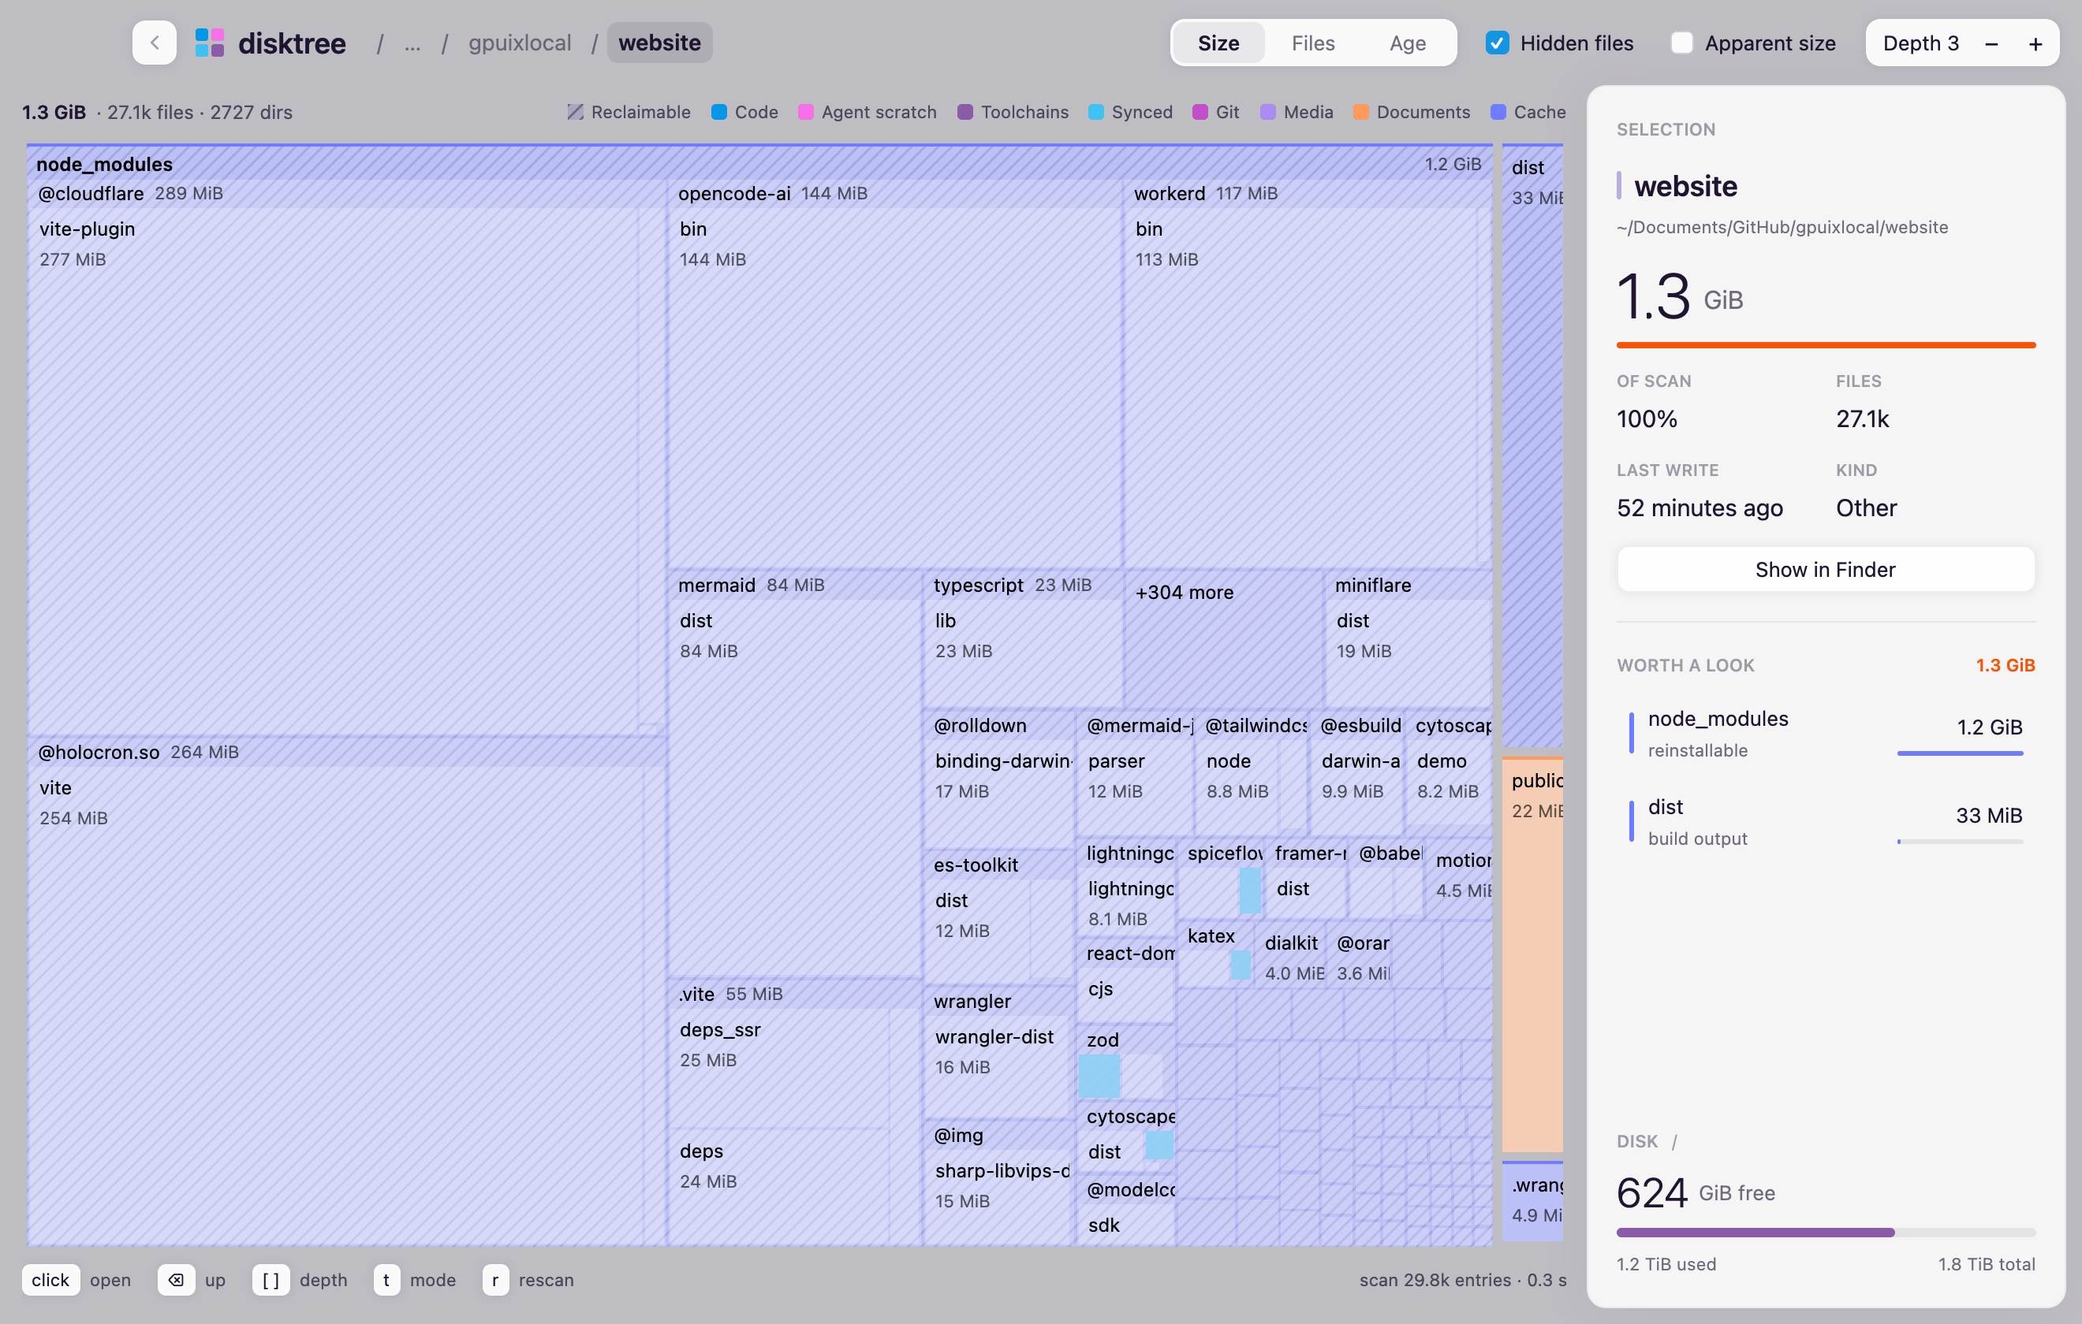The width and height of the screenshot is (2082, 1324).
Task: Click the Media legend swatch
Action: coord(1267,111)
